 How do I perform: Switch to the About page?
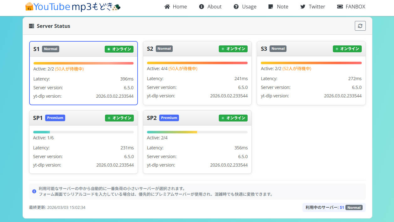(x=214, y=7)
